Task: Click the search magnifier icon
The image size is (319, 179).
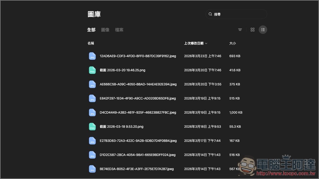Action: (210, 14)
